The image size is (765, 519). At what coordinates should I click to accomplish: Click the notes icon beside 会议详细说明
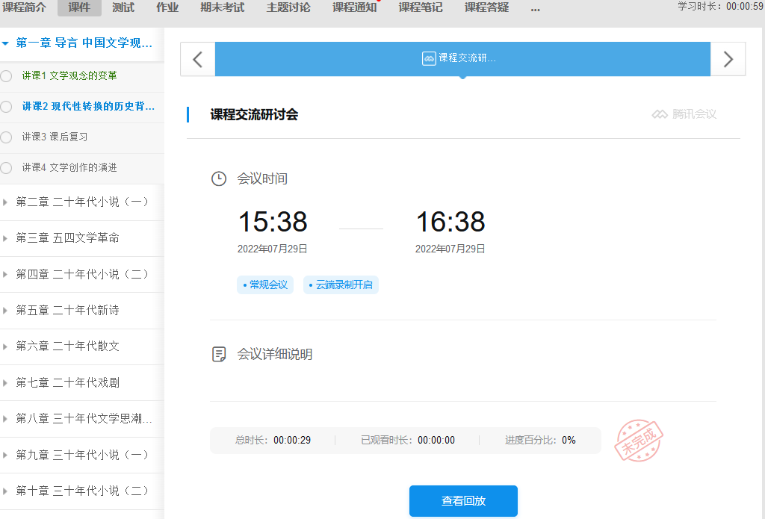[x=219, y=354]
